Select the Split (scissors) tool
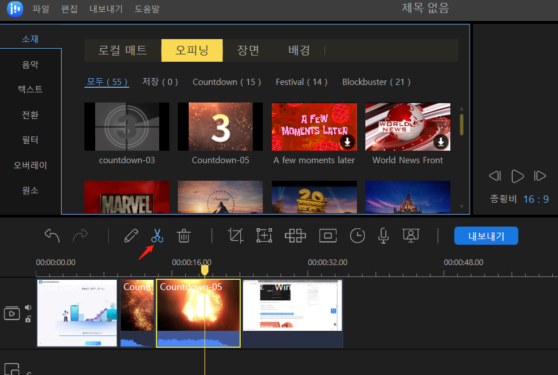 coord(157,236)
